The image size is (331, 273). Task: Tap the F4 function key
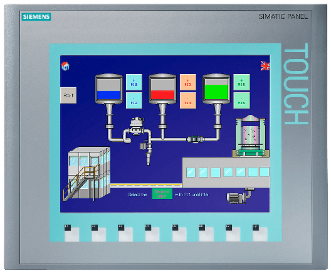click(152, 233)
